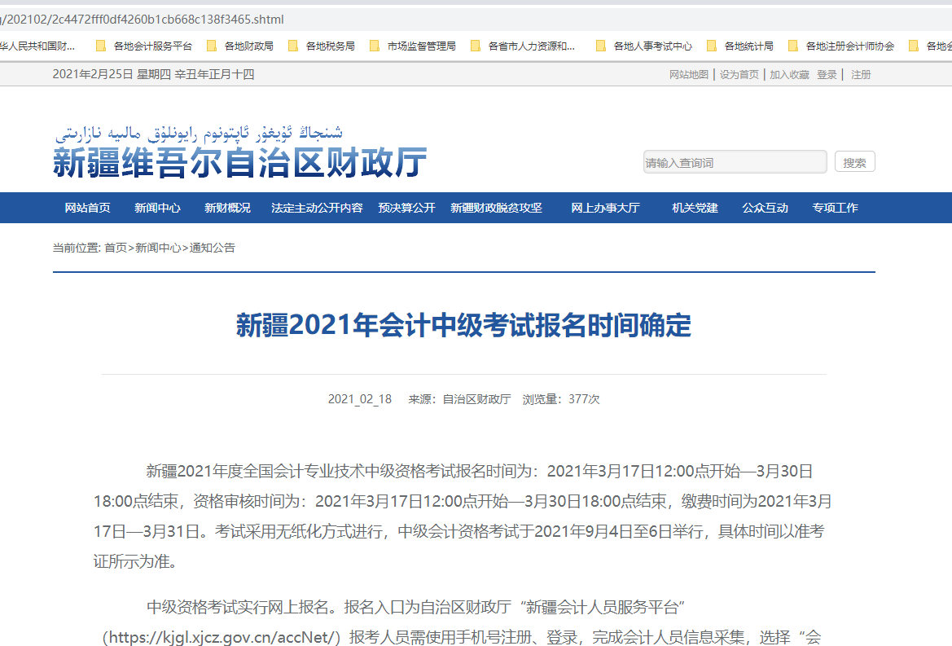This screenshot has width=952, height=646.
Task: Open the 各地人事考试中心 bookmark folder
Action: pyautogui.click(x=644, y=46)
